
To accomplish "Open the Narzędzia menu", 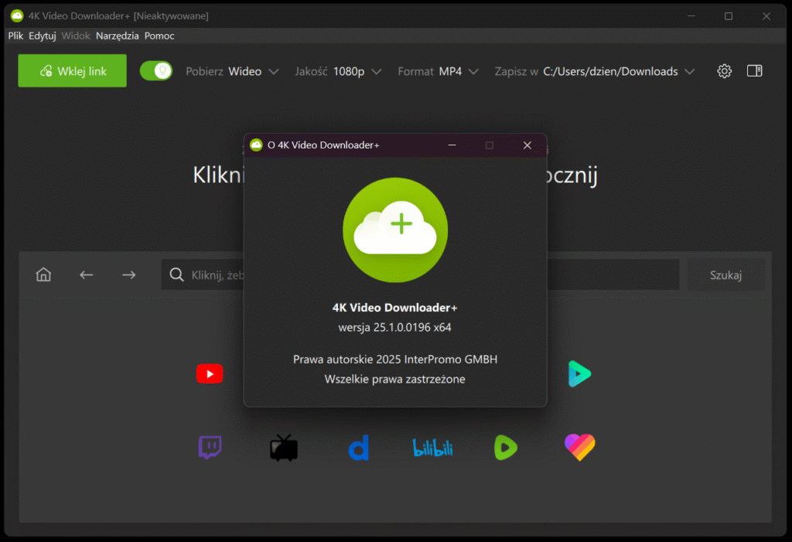I will tap(118, 36).
